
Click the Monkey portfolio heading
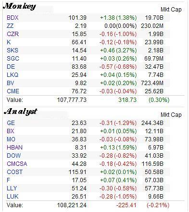19,7
